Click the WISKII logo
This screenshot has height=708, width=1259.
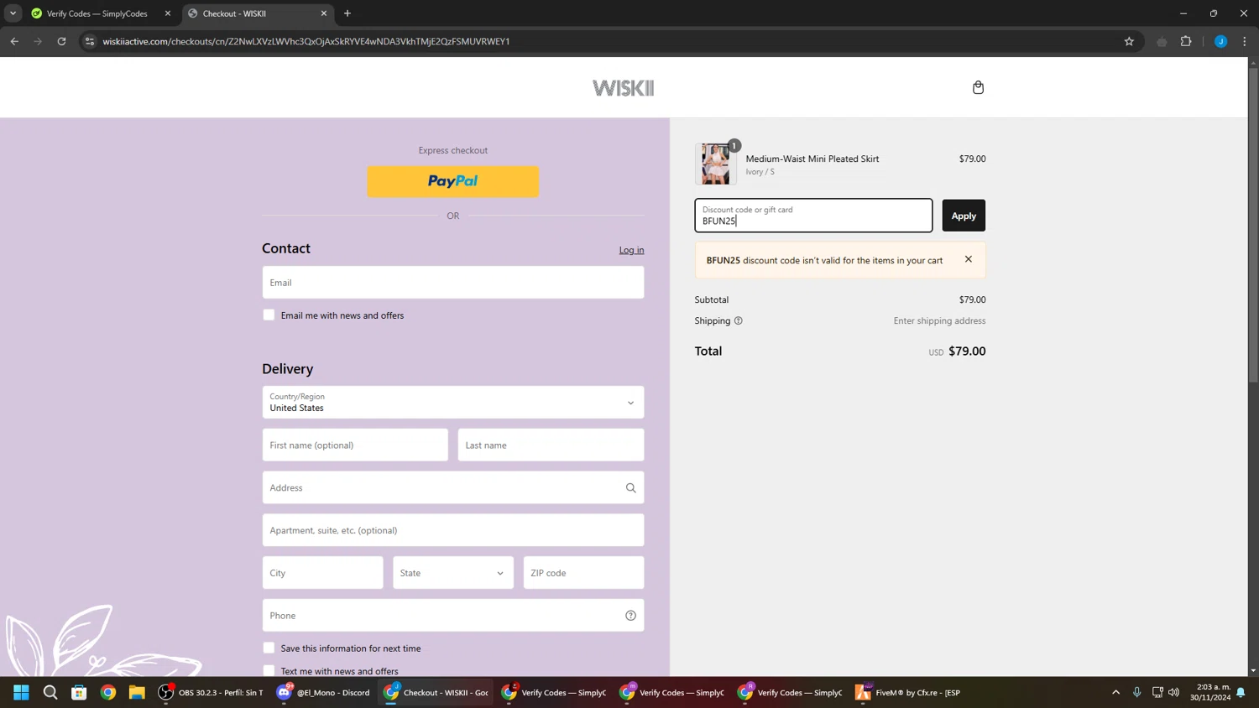point(623,87)
